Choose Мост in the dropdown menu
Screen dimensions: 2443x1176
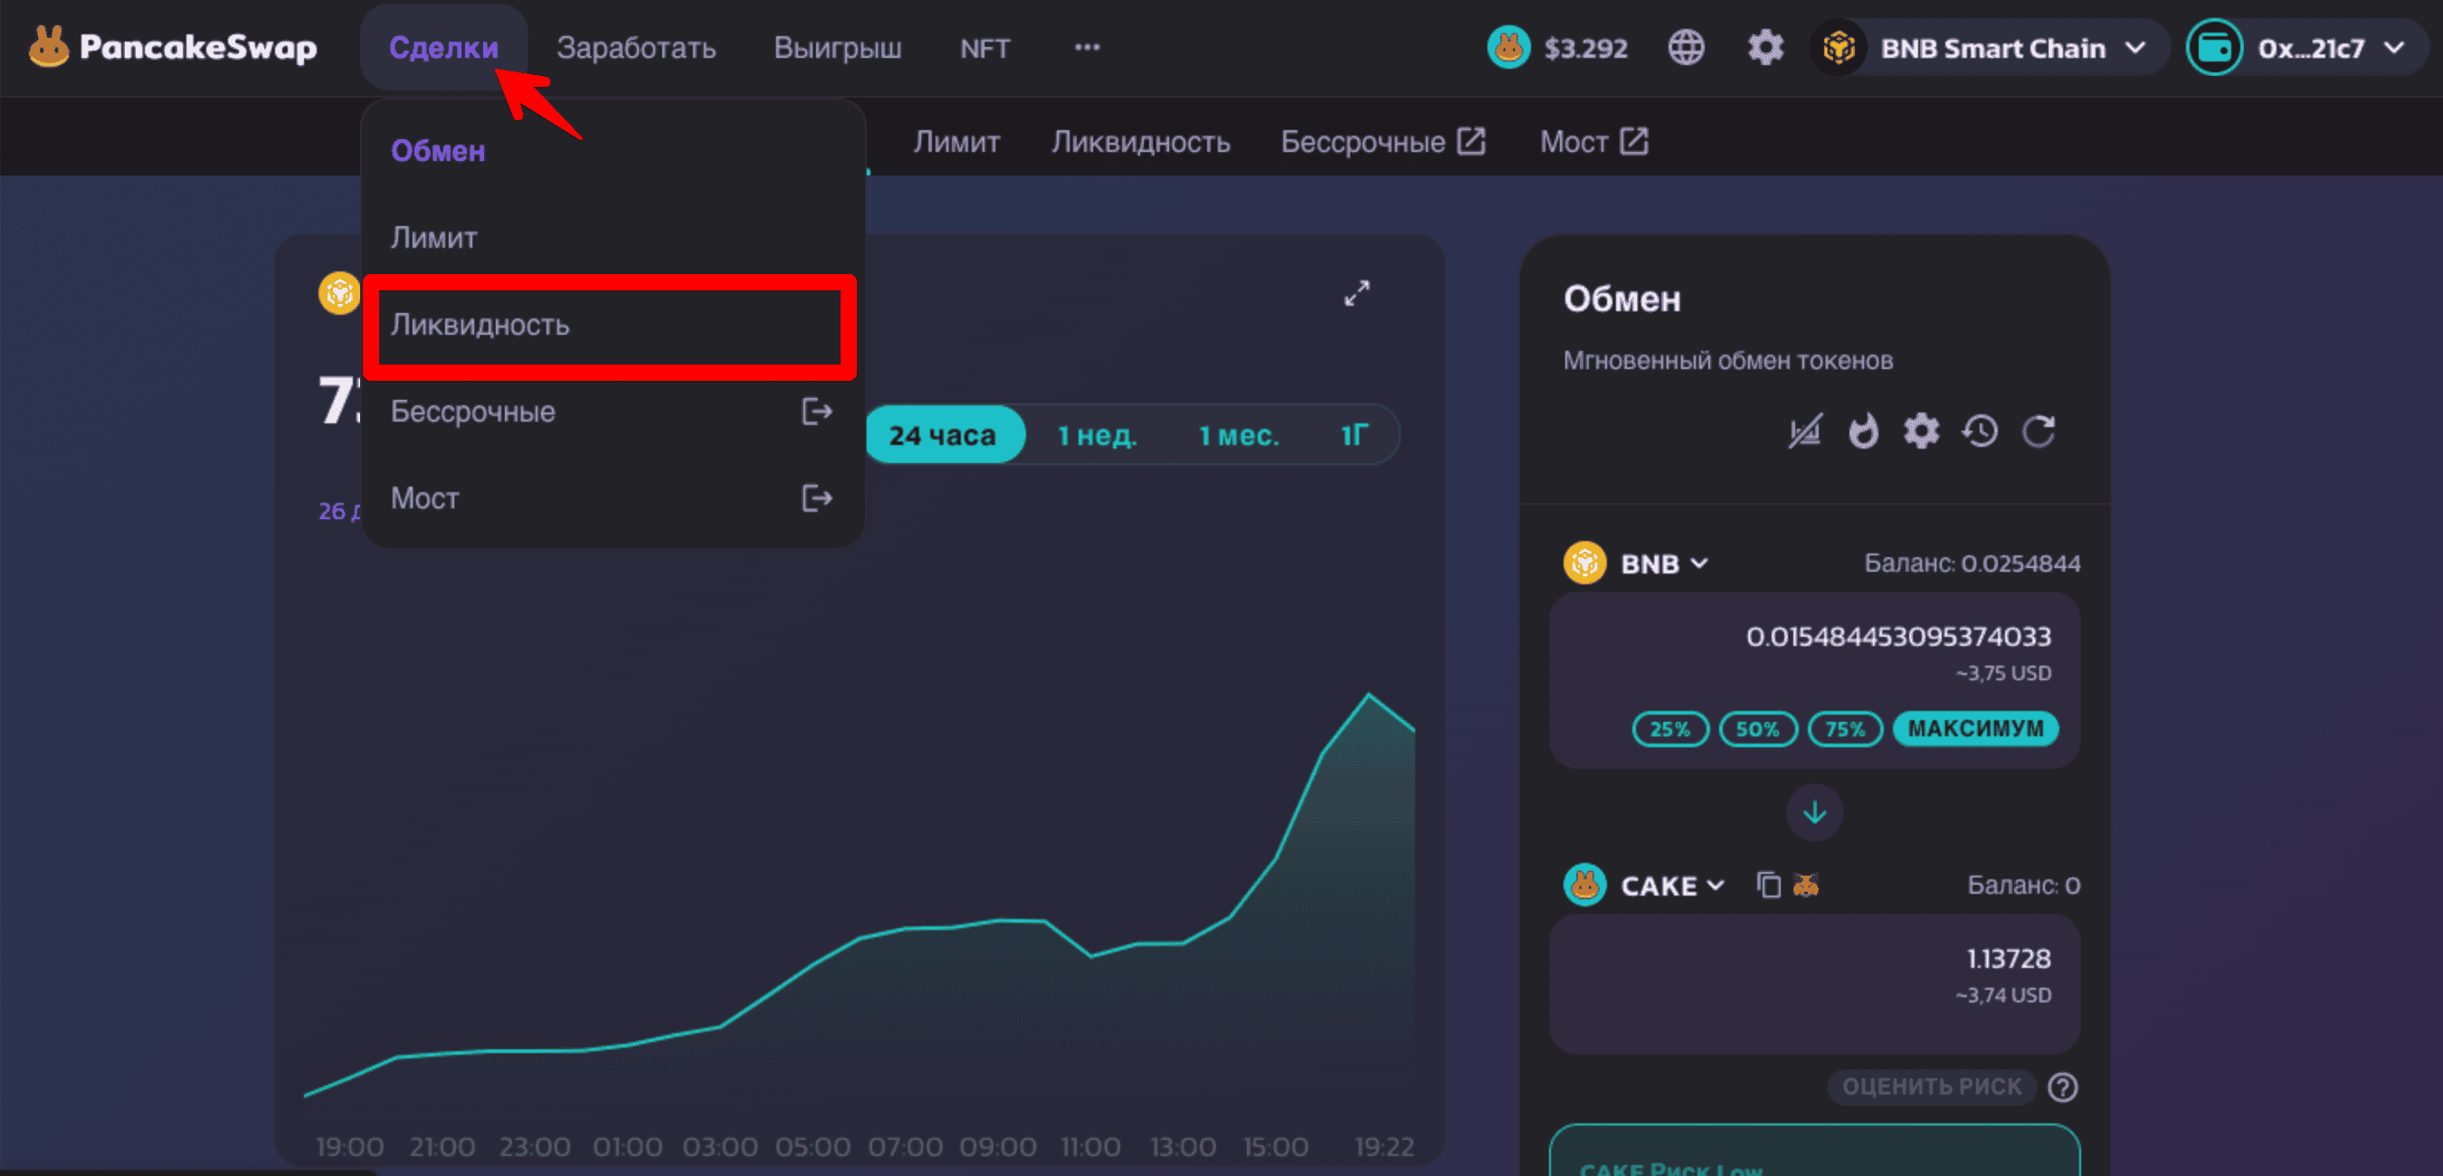point(613,498)
